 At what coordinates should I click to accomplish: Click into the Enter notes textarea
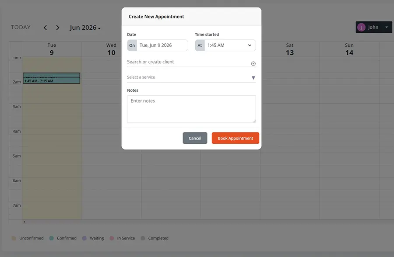[191, 109]
